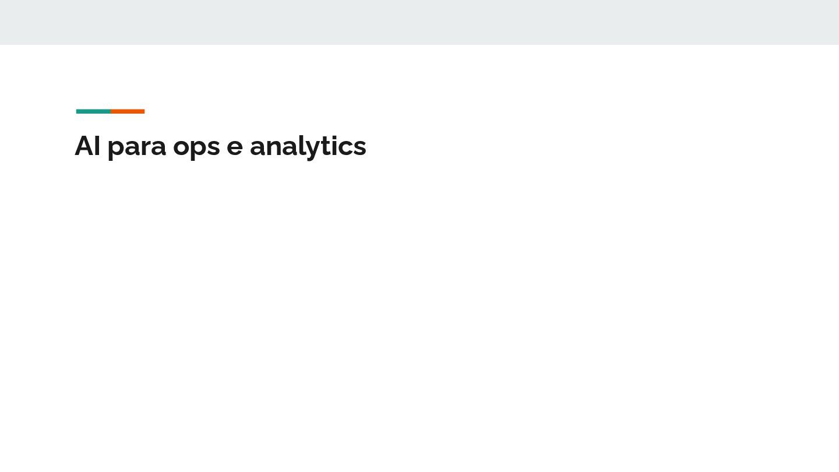Click the left end of the teal bar

coord(78,111)
